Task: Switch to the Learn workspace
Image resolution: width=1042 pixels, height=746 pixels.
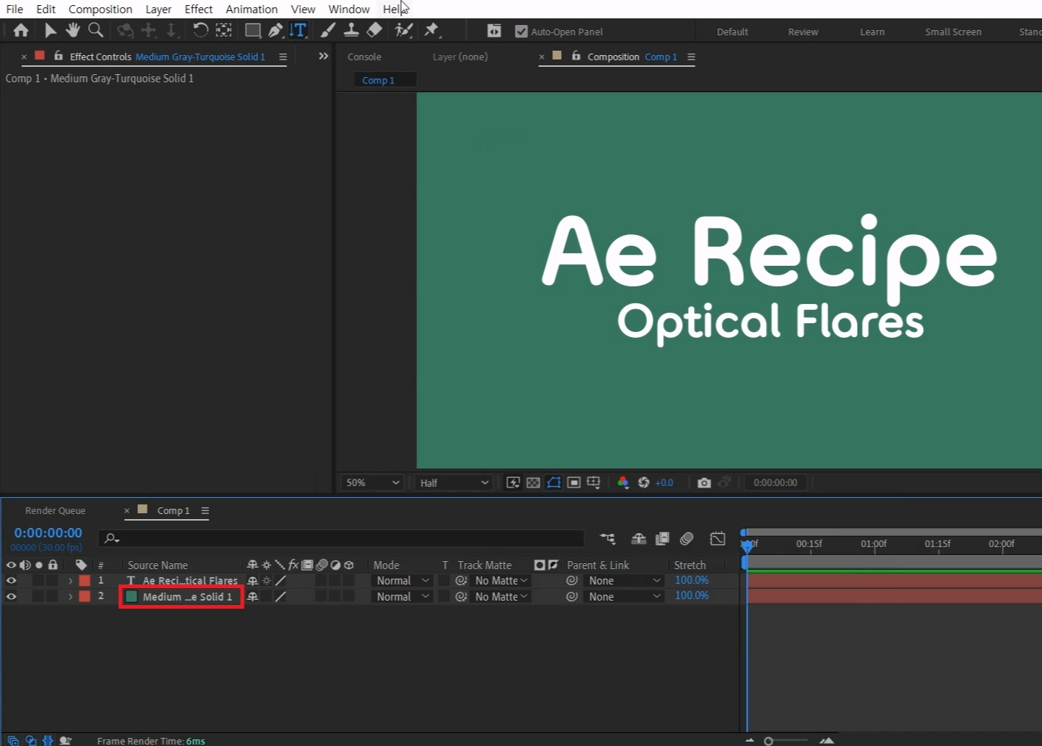Action: tap(872, 32)
